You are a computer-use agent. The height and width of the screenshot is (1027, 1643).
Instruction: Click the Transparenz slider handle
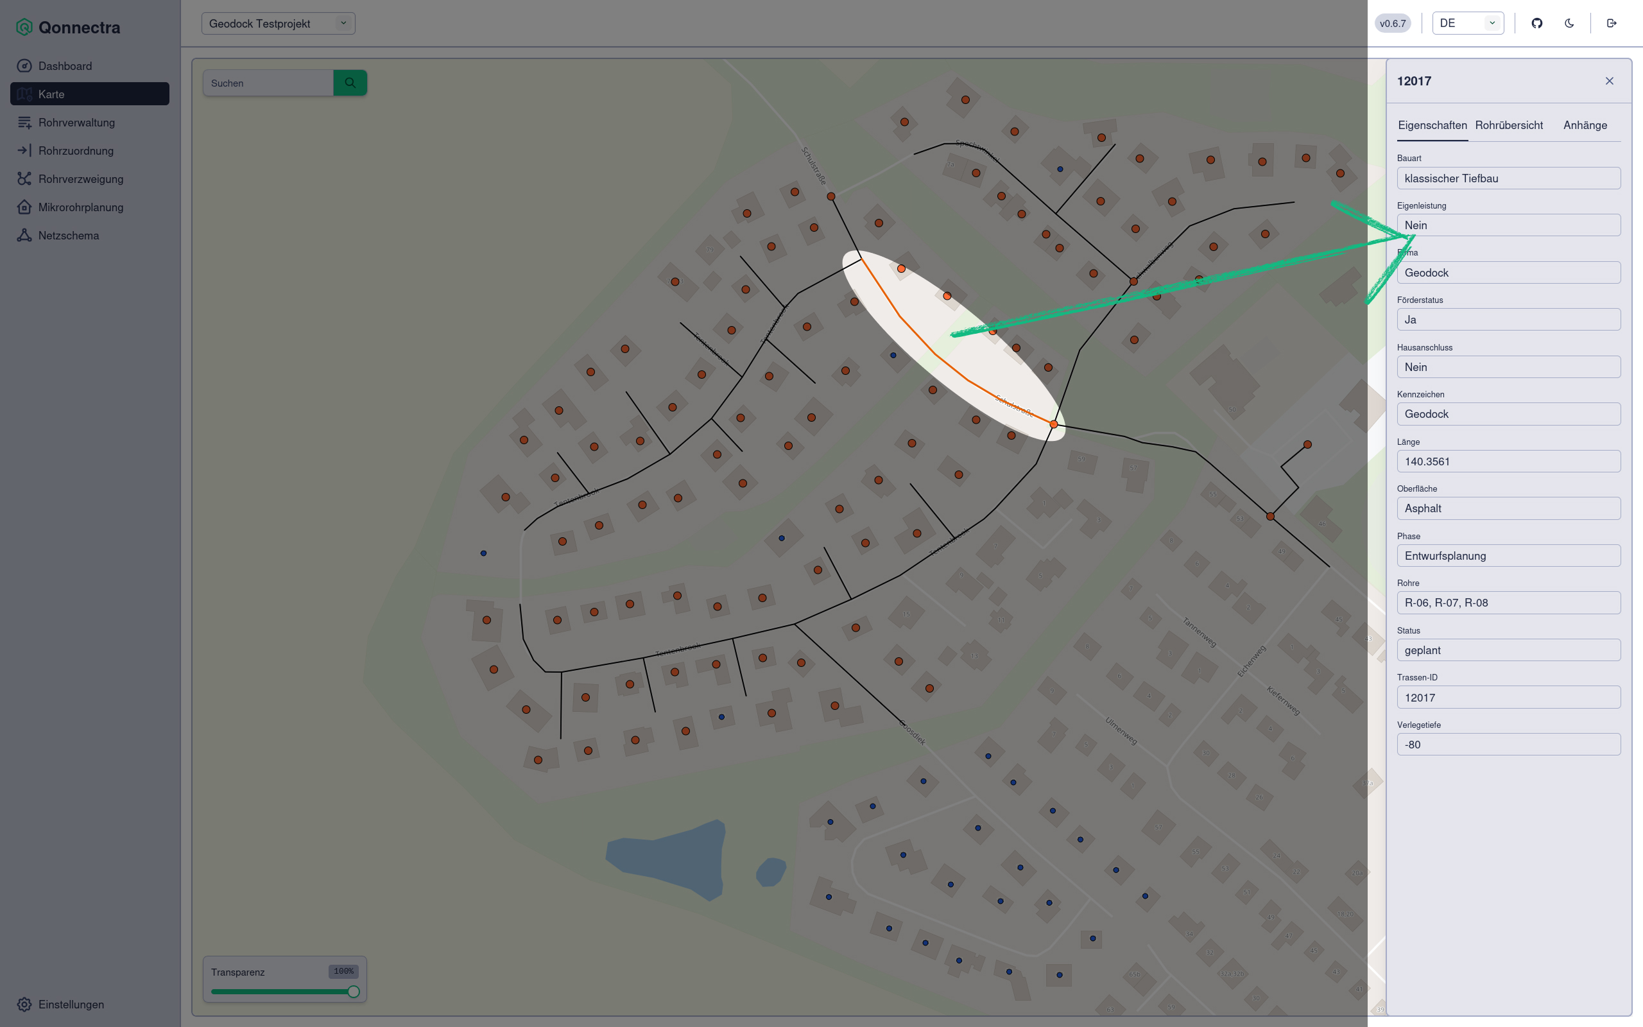[x=353, y=992]
